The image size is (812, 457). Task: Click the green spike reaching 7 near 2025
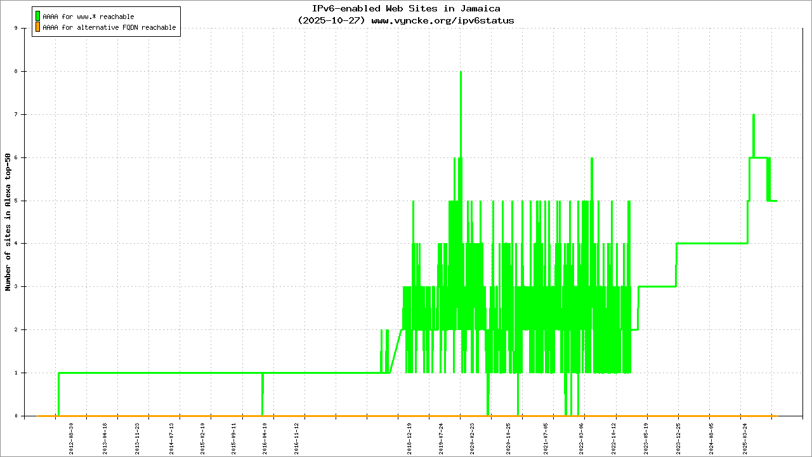pos(753,116)
